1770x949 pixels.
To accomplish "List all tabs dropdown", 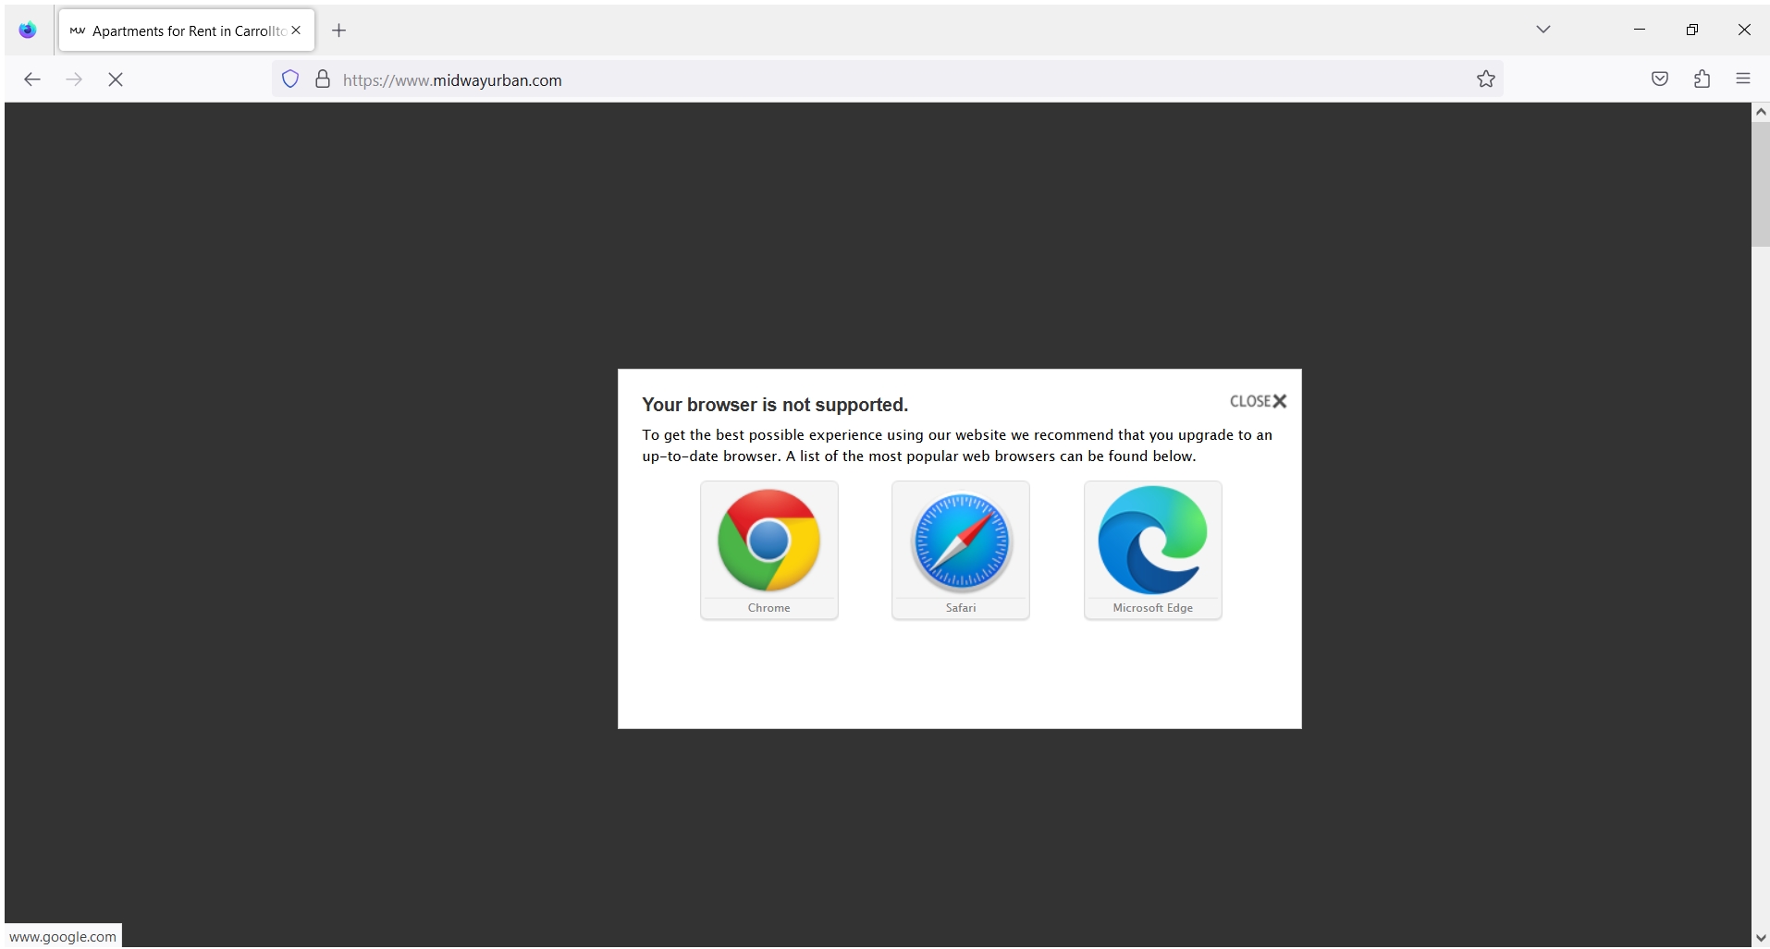I will coord(1543,30).
